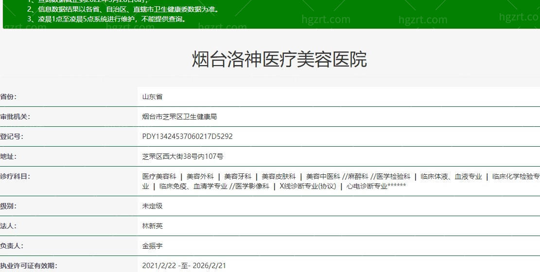
Task: Click 烟台市芝罘区卫生健康局 approval authority text
Action: (x=179, y=117)
